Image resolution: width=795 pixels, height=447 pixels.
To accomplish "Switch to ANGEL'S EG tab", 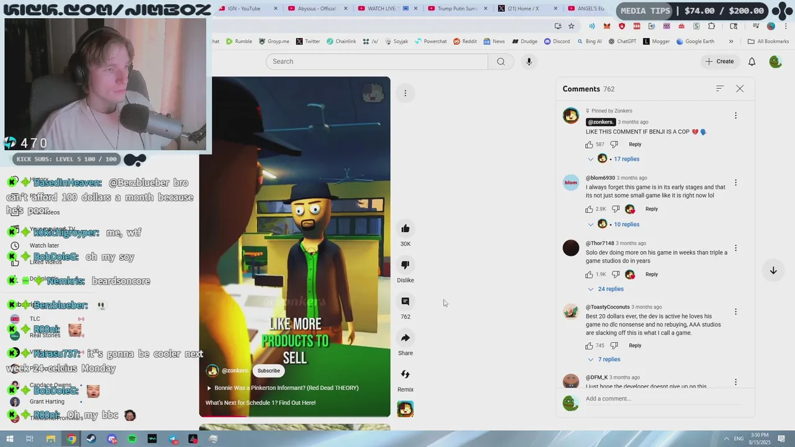I will 586,9.
